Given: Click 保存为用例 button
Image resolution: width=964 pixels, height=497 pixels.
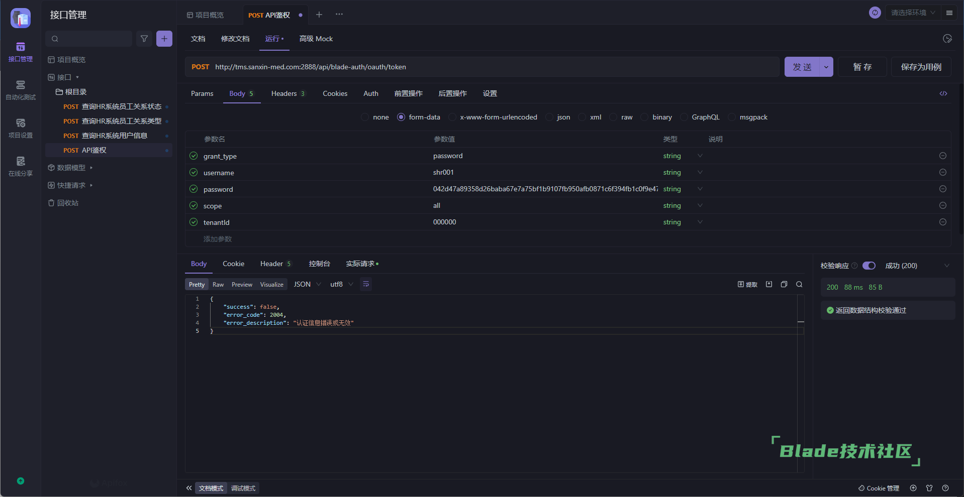Looking at the screenshot, I should point(921,67).
